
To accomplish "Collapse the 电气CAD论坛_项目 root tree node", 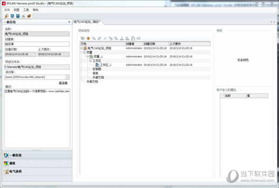I will click(x=81, y=48).
